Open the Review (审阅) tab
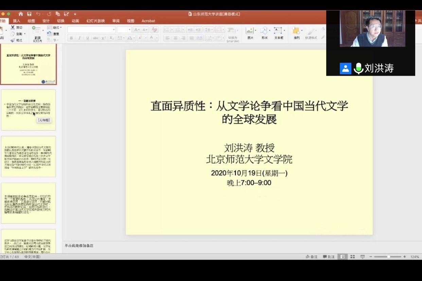422x281 pixels. [x=116, y=21]
